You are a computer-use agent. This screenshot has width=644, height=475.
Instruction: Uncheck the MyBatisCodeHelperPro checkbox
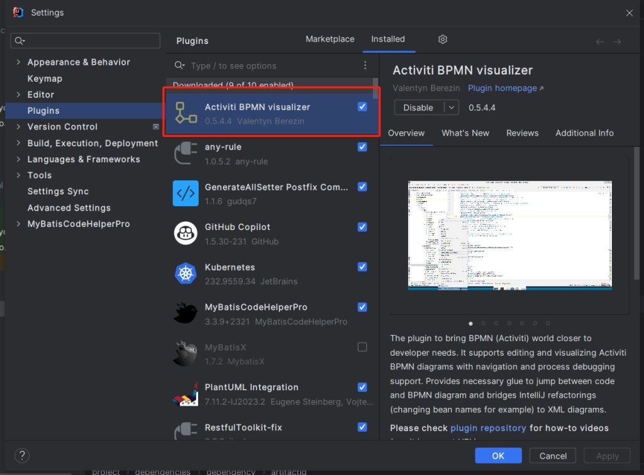362,307
